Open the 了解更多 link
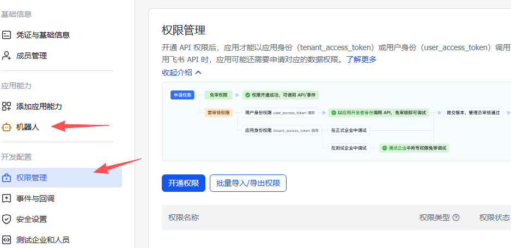The height and width of the screenshot is (248, 511). (x=361, y=59)
